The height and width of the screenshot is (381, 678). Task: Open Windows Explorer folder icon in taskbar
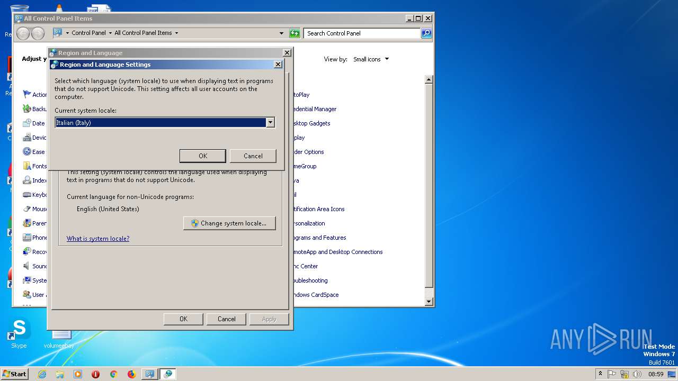pos(60,374)
